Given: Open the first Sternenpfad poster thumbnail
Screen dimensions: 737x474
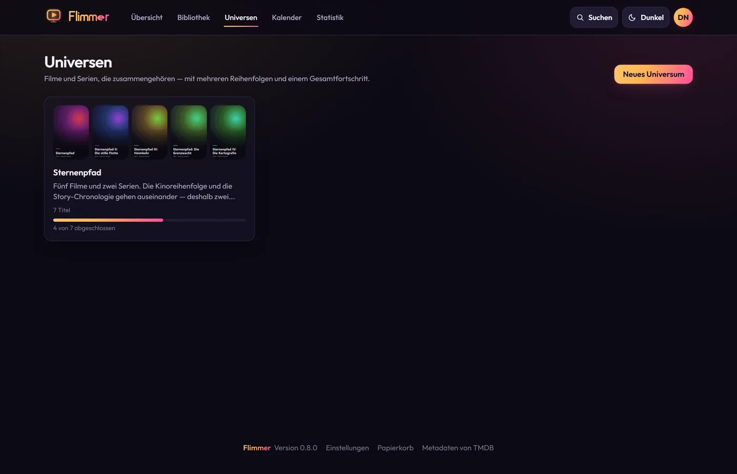Looking at the screenshot, I should point(71,132).
